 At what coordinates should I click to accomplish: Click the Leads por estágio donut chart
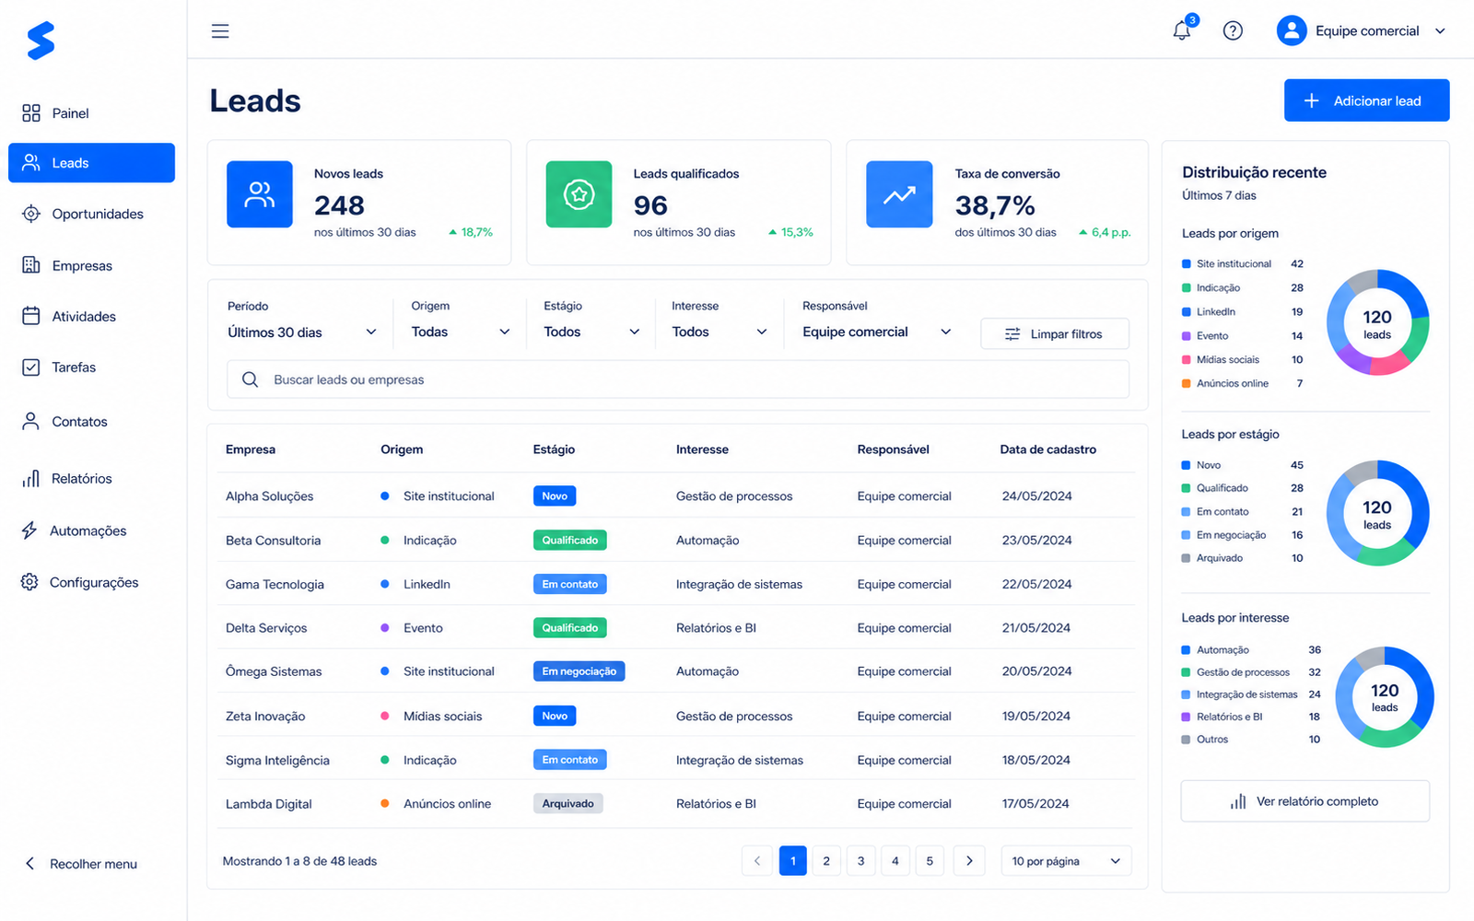click(x=1377, y=513)
